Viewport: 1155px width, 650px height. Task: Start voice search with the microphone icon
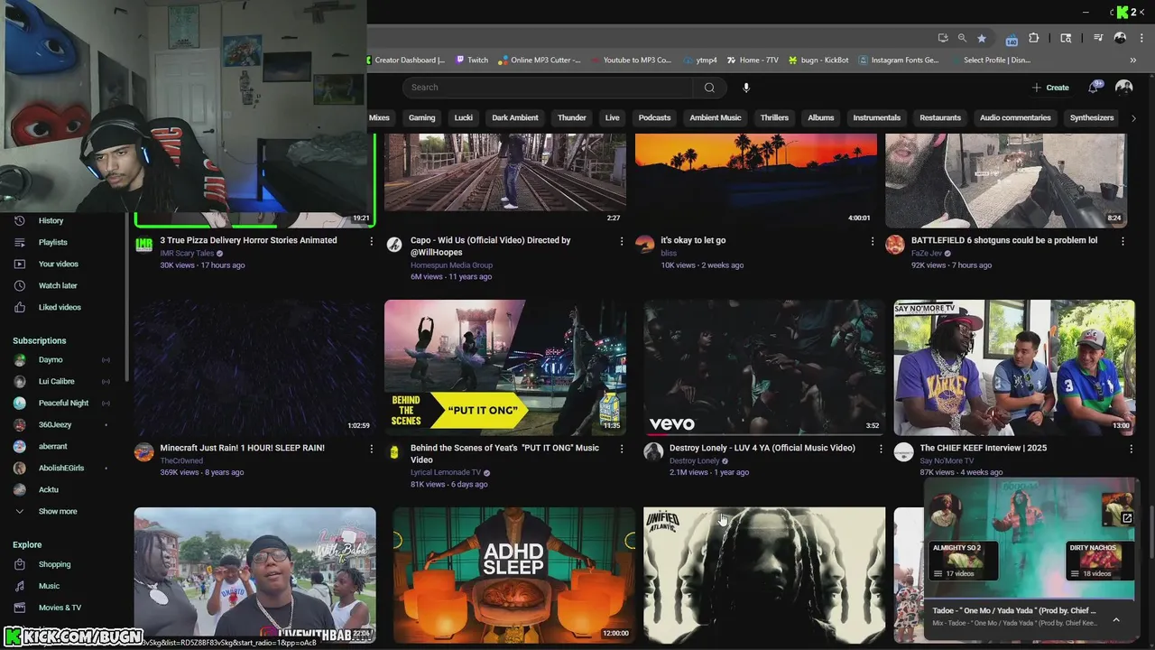[745, 88]
